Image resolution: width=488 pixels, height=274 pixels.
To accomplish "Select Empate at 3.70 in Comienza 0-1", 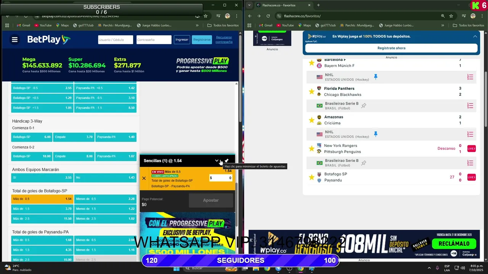I will (74, 137).
